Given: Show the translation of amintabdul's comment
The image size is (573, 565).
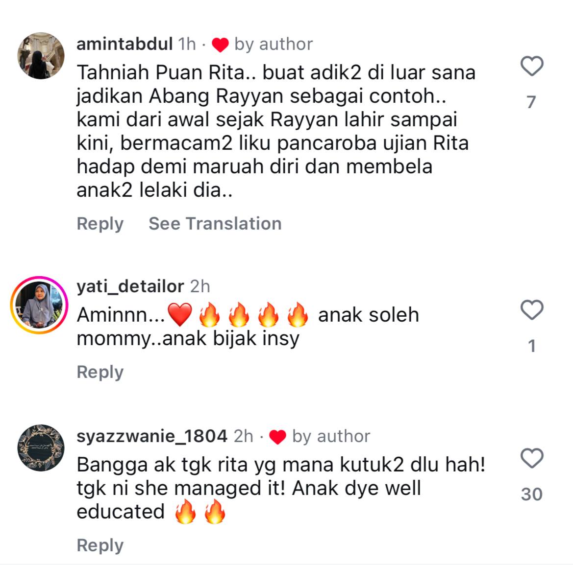Looking at the screenshot, I should (215, 223).
